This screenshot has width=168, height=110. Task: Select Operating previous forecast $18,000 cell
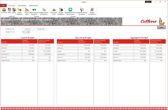pos(100,54)
